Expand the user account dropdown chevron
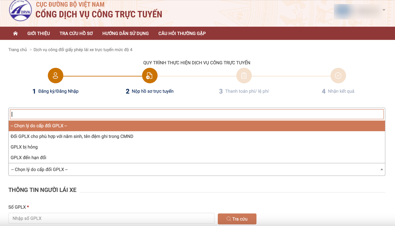The width and height of the screenshot is (395, 226). pyautogui.click(x=384, y=10)
